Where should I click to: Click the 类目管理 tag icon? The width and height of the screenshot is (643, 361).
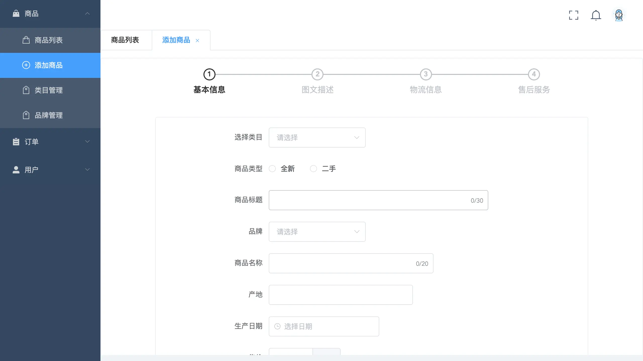pyautogui.click(x=26, y=90)
